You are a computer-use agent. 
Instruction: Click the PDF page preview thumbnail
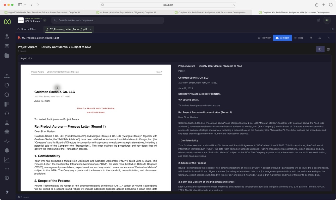point(96,128)
